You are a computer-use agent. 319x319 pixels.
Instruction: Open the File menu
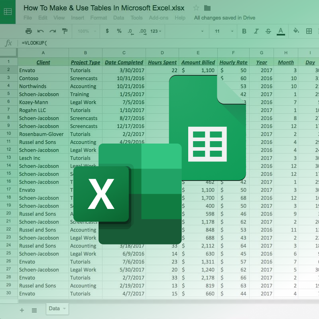coord(28,18)
